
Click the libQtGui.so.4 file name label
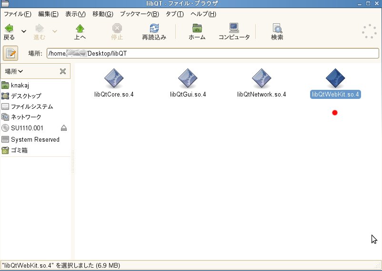188,95
